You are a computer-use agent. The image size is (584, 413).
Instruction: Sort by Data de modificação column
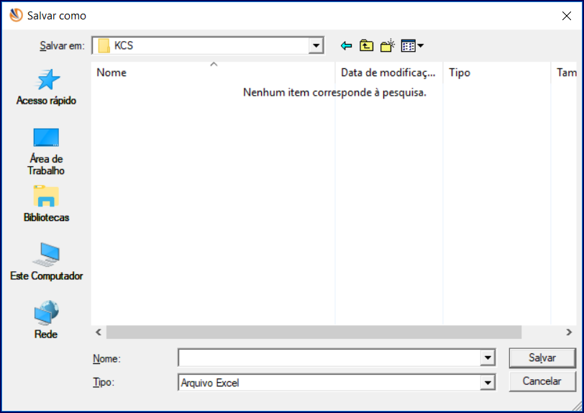[388, 73]
